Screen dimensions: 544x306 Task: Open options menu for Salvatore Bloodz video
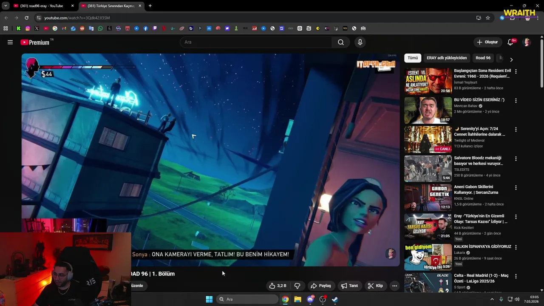pyautogui.click(x=516, y=159)
